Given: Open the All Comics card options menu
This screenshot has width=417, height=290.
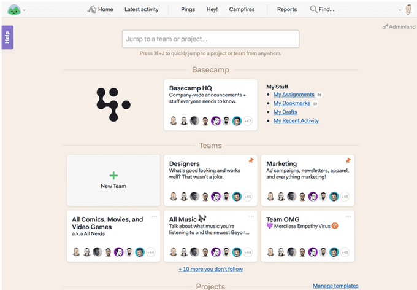Looking at the screenshot, I should [155, 216].
